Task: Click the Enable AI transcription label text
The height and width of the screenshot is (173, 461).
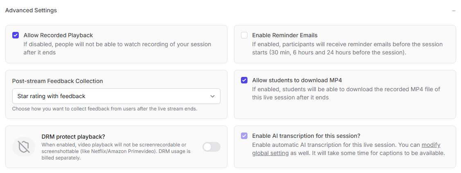Action: [x=306, y=136]
